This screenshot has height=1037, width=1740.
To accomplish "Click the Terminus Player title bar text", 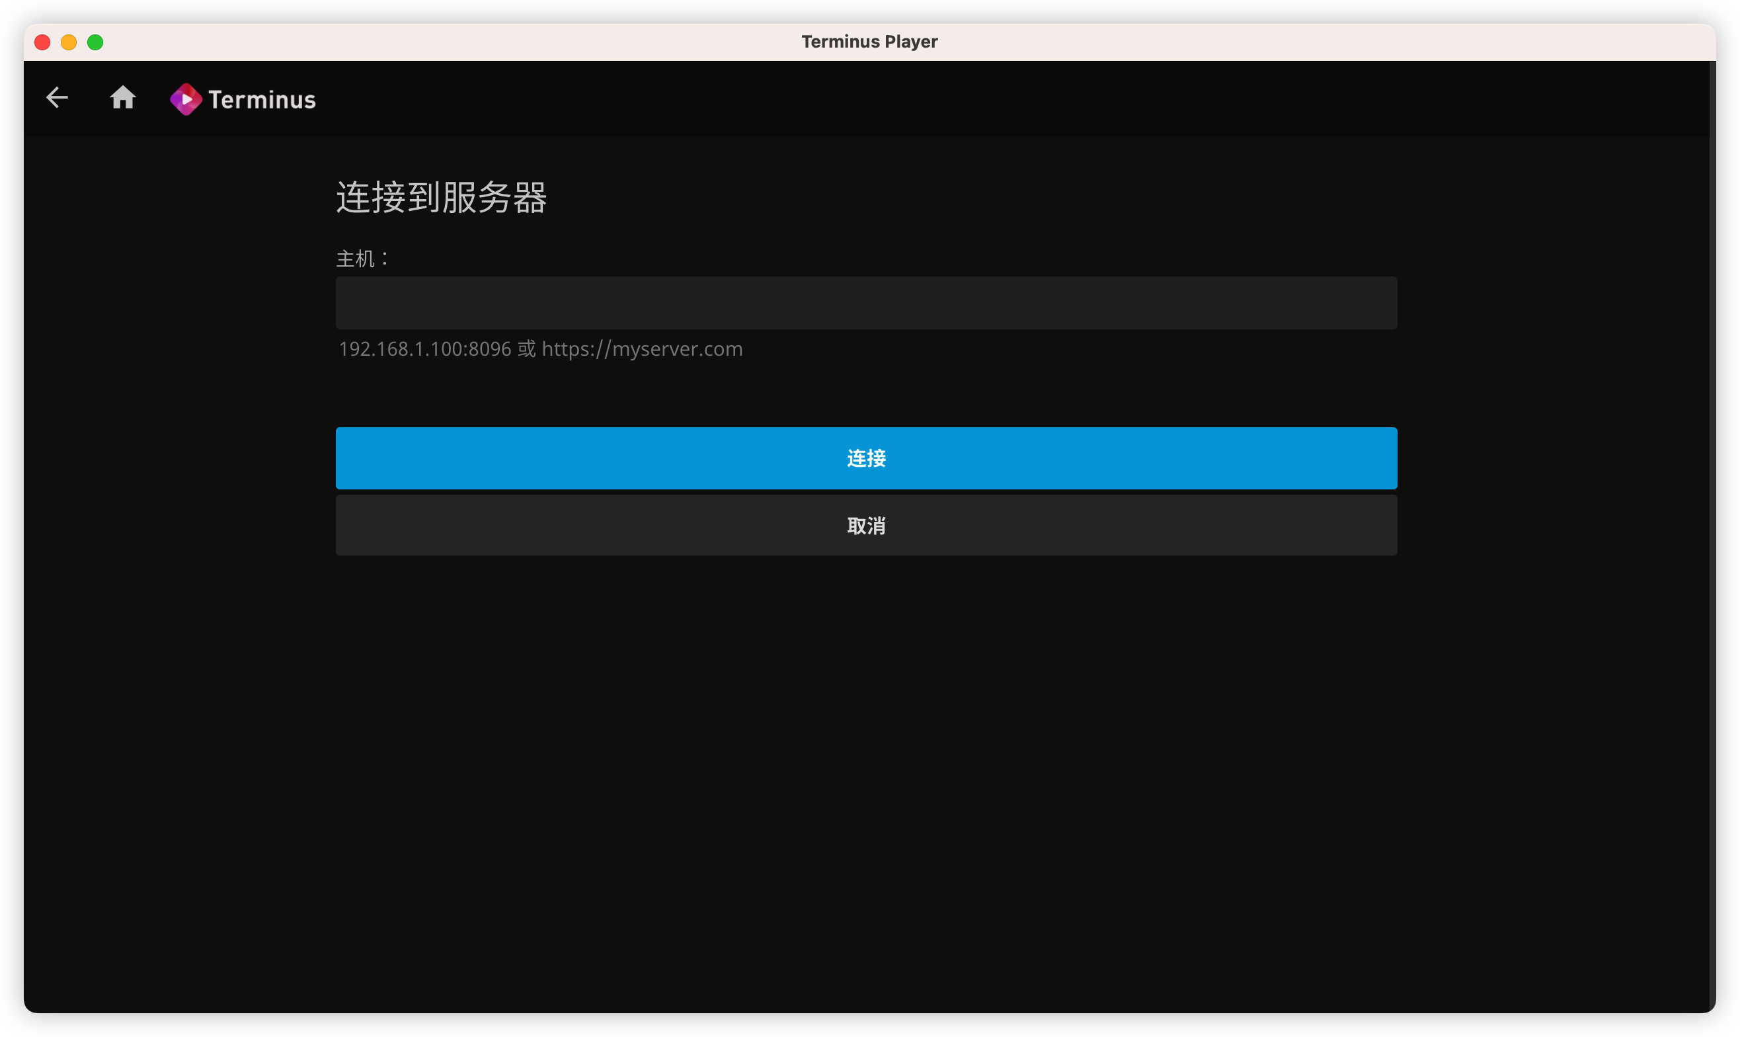I will point(869,42).
